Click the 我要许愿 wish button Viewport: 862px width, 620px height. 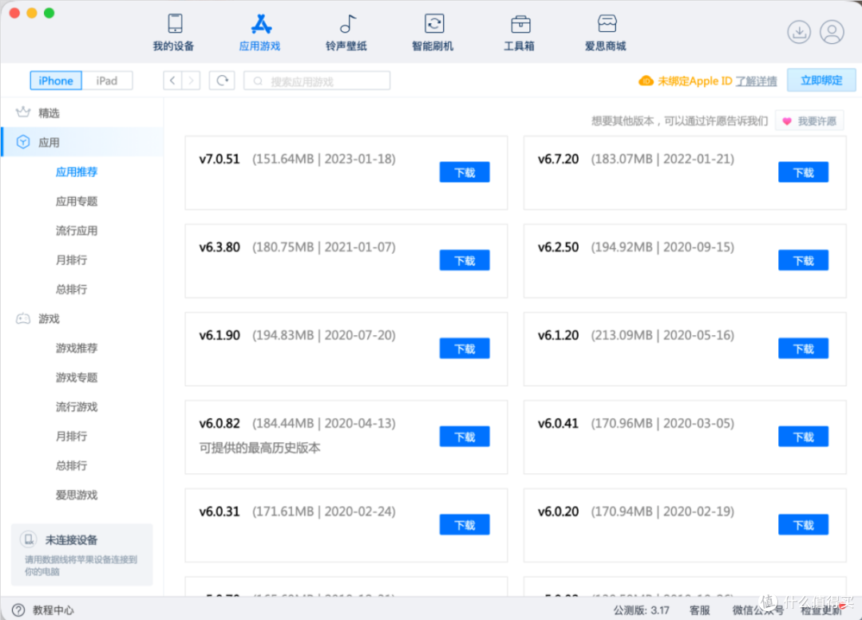(809, 121)
